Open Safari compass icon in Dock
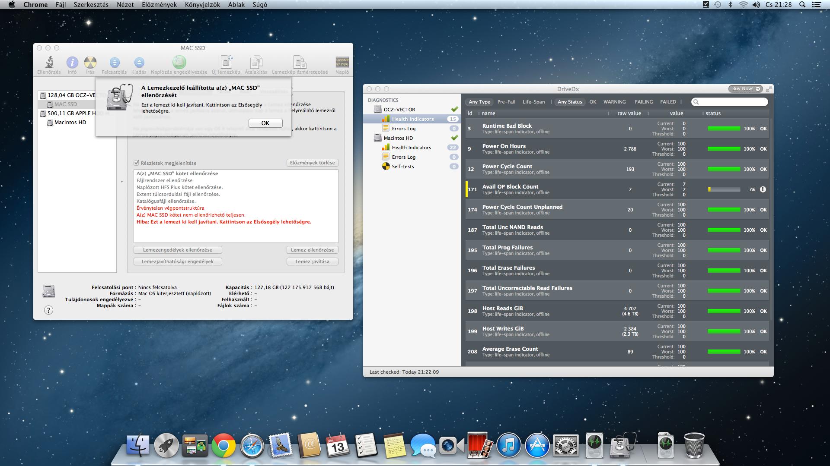The image size is (830, 466). pyautogui.click(x=252, y=445)
